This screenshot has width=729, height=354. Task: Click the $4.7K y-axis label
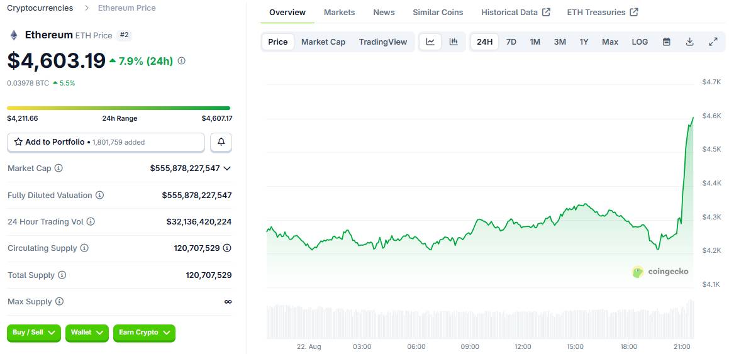click(x=711, y=82)
